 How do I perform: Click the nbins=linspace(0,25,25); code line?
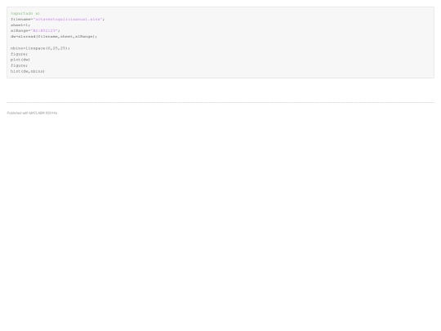pos(40,48)
